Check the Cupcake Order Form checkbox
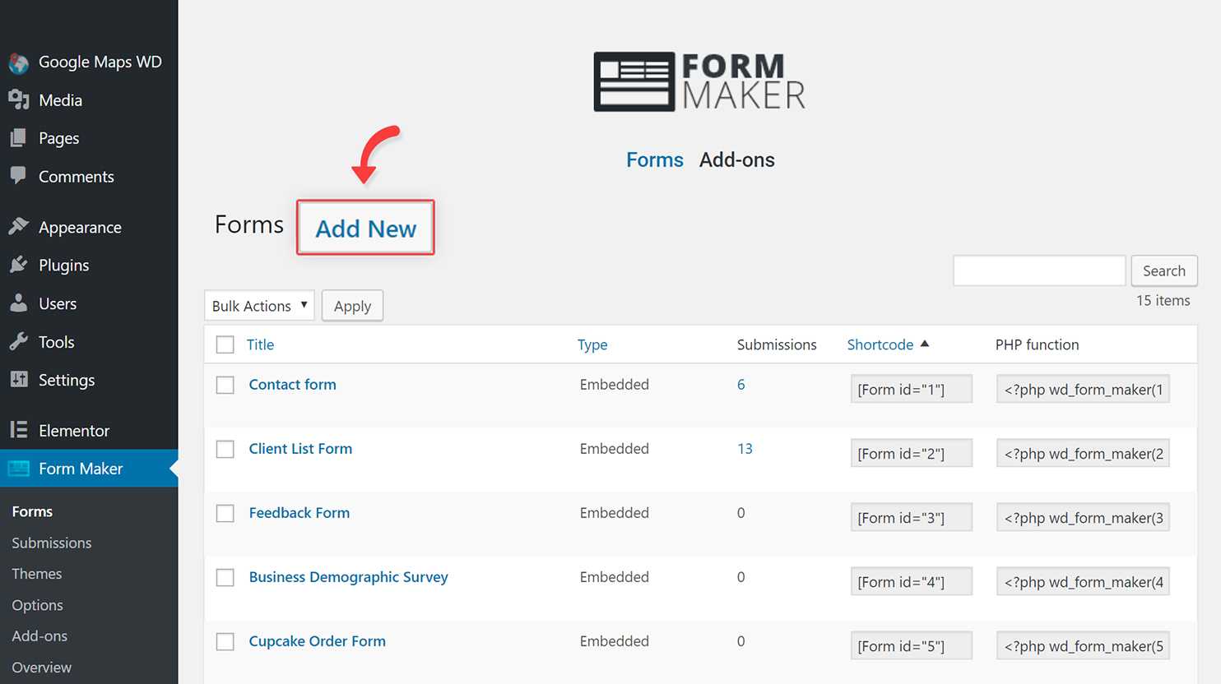The height and width of the screenshot is (684, 1221). tap(225, 641)
